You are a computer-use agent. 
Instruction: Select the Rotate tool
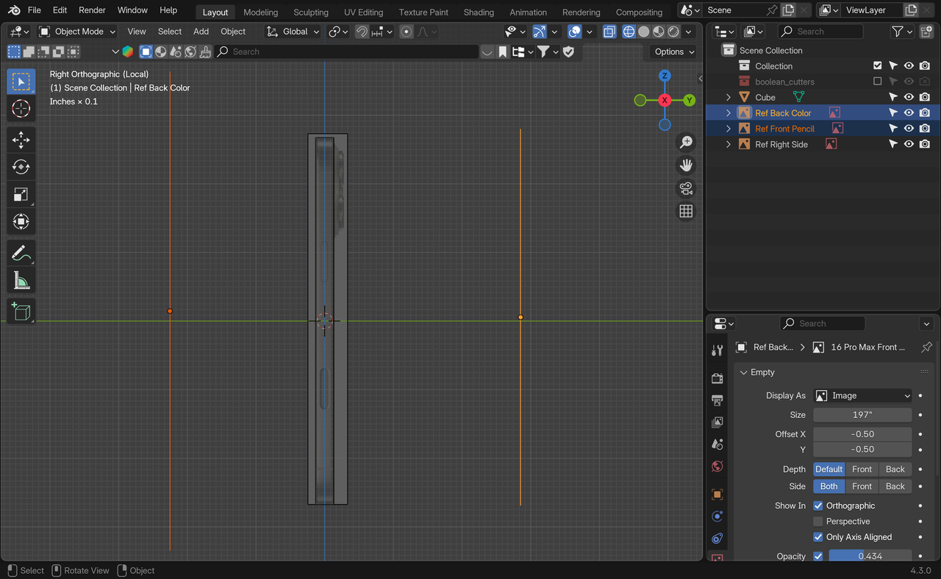[x=21, y=167]
